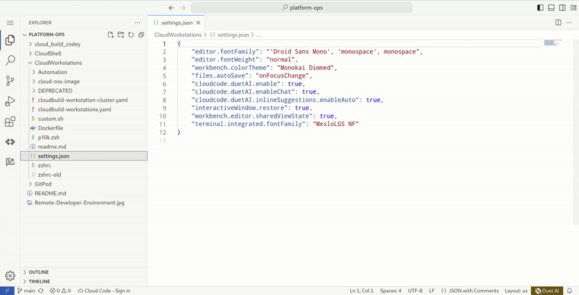Collapse all folders in Explorer
This screenshot has width=579, height=295.
tap(141, 35)
